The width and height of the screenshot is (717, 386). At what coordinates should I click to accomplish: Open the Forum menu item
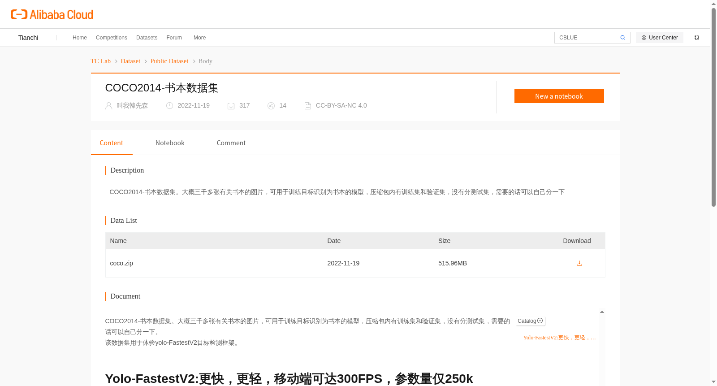(174, 38)
